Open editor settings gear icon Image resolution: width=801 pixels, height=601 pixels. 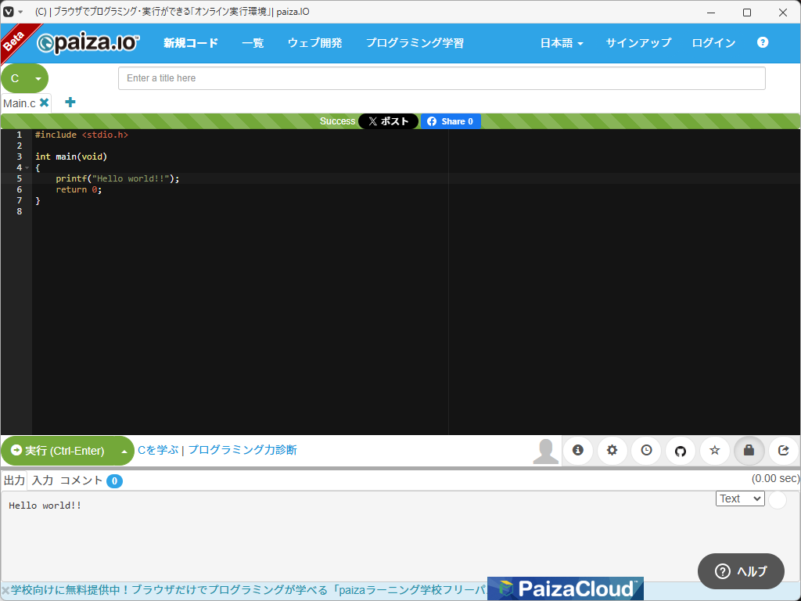612,450
